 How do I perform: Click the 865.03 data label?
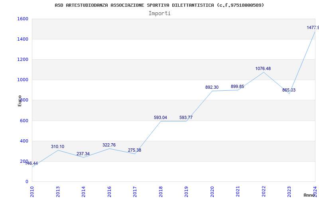289,90
